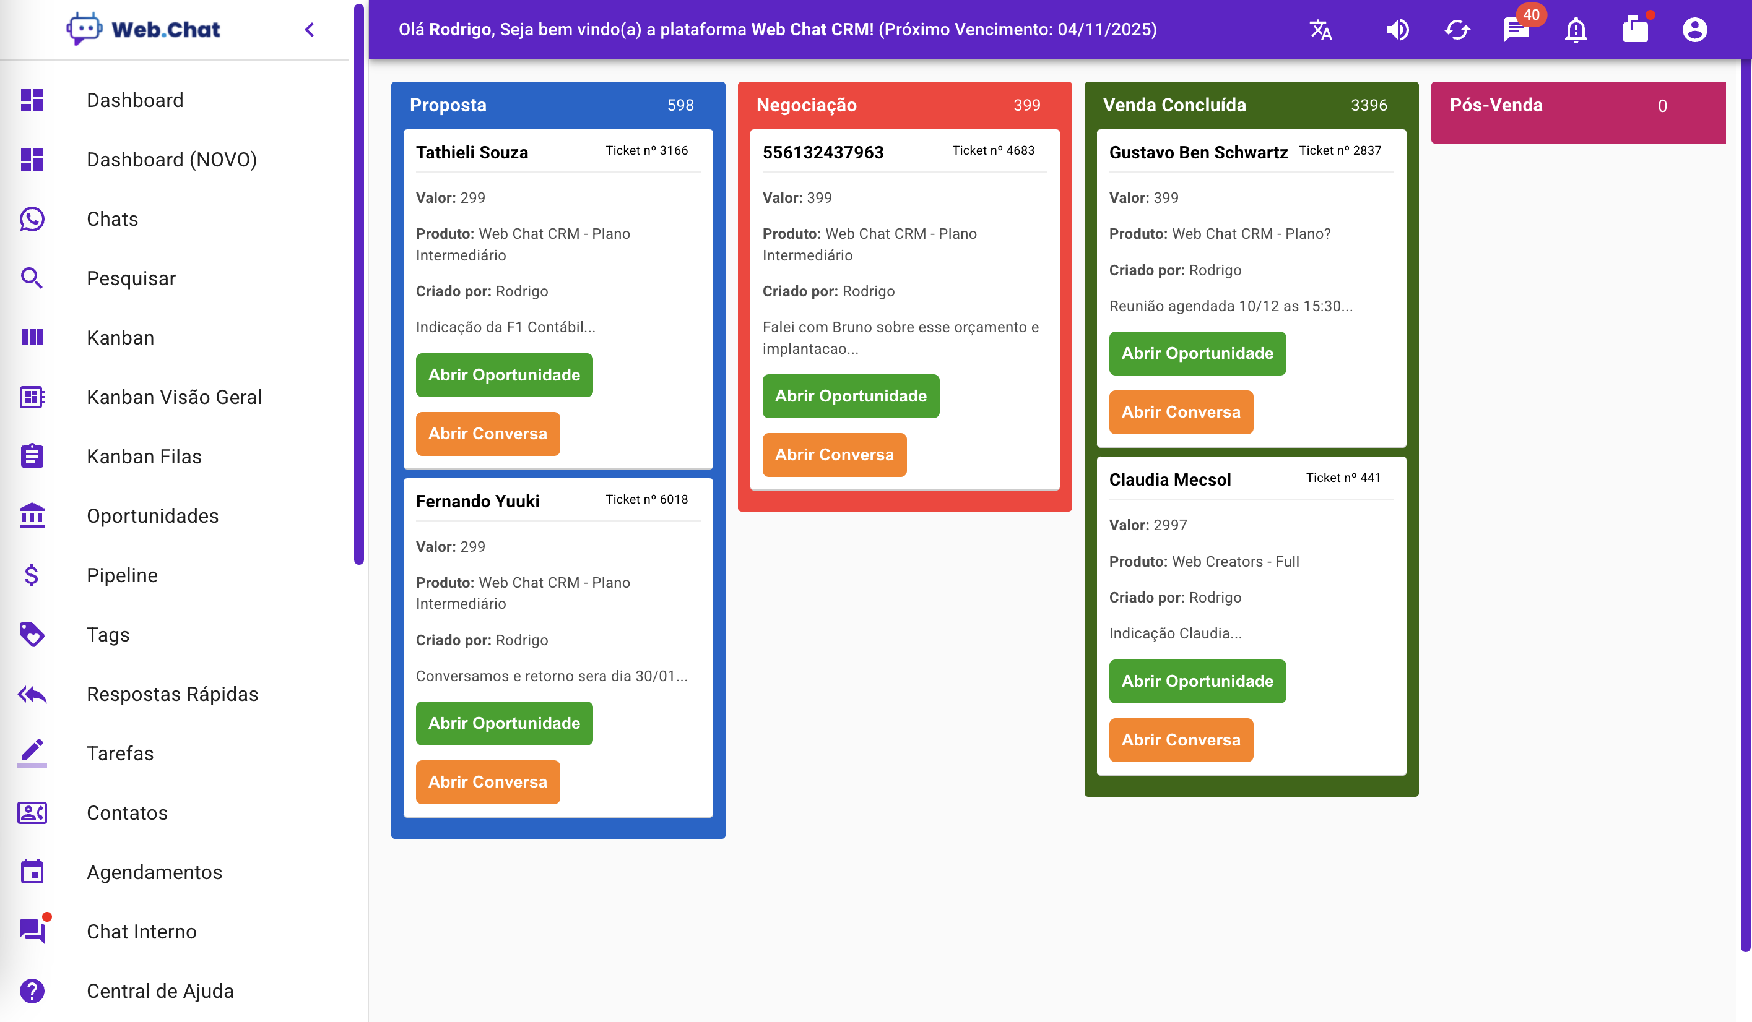Viewport: 1752px width, 1022px height.
Task: Open conversation for Gustavo Ben Schwartz
Action: click(x=1181, y=413)
